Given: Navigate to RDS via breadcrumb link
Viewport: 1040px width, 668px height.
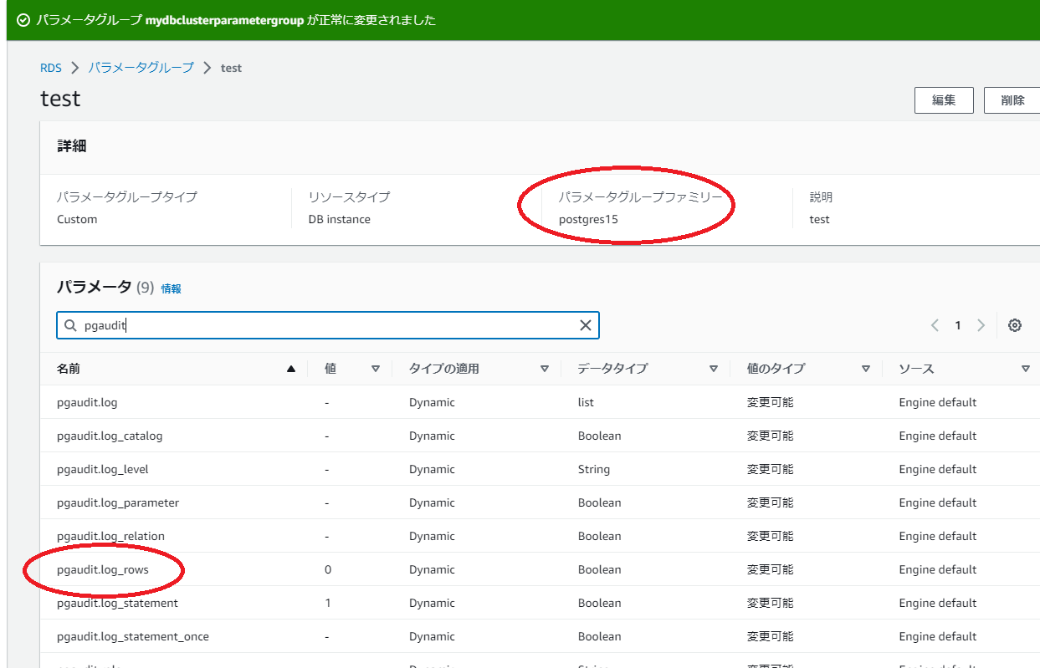Looking at the screenshot, I should click(50, 68).
